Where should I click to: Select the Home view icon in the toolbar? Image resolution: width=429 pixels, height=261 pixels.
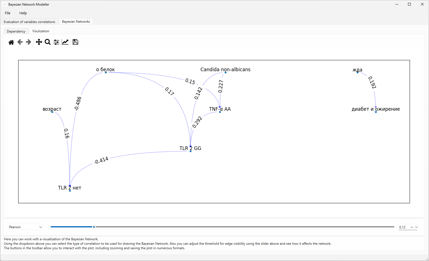[x=11, y=42]
